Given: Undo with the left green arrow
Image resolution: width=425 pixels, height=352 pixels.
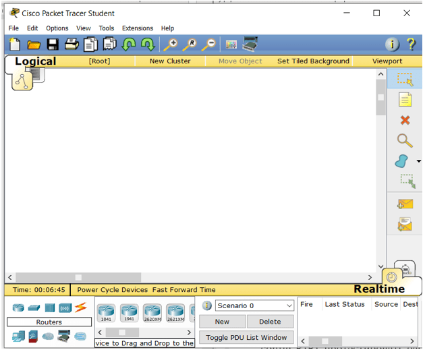Looking at the screenshot, I should pos(129,45).
